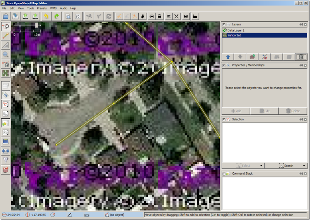This screenshot has height=220, width=310.
Task: Open the View menu
Action: [21, 8]
